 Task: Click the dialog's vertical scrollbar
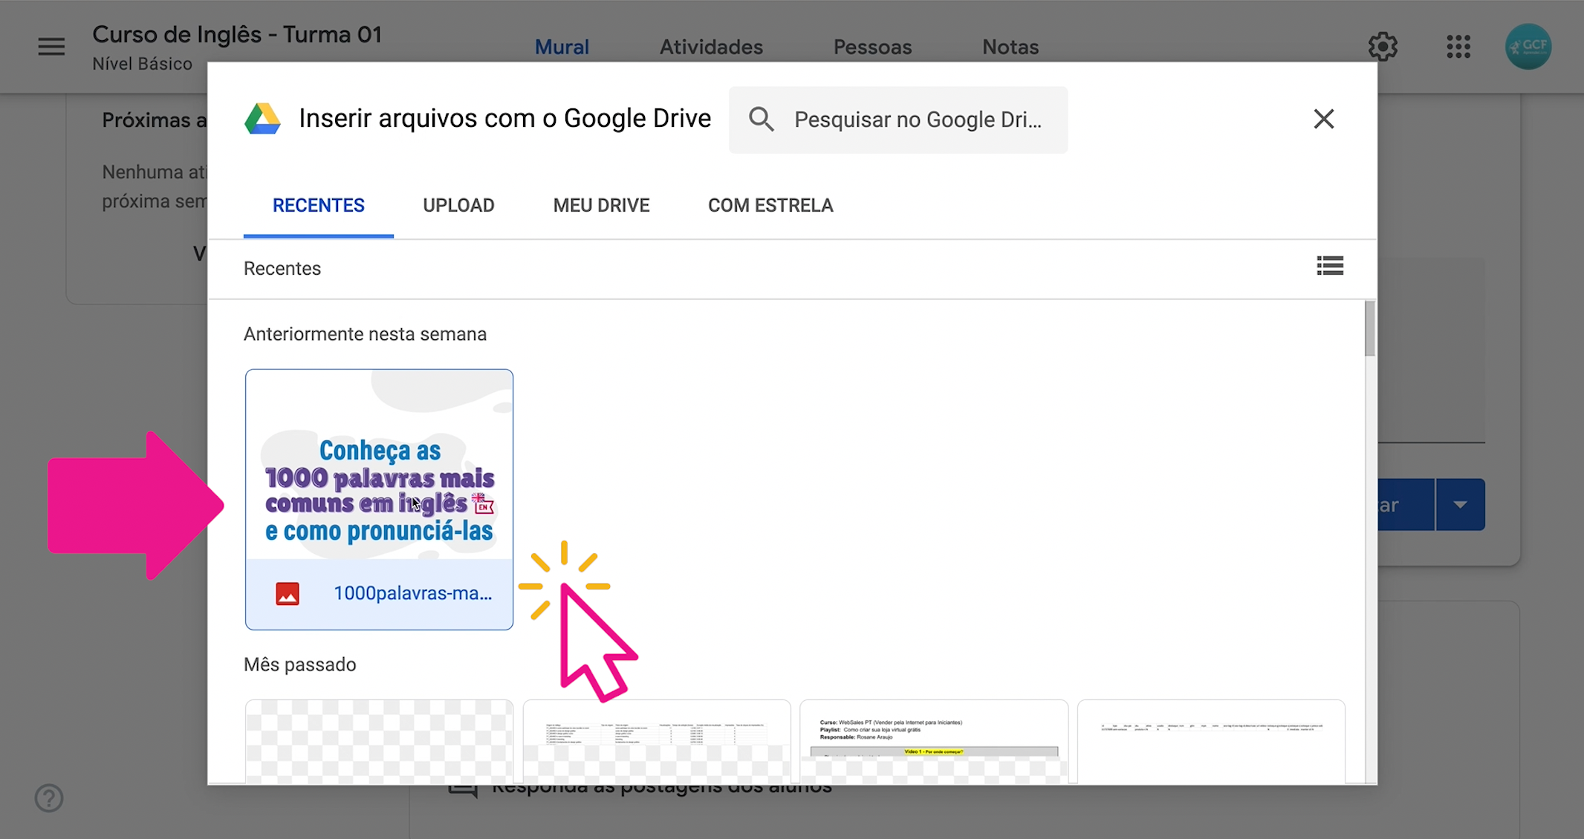click(1369, 329)
